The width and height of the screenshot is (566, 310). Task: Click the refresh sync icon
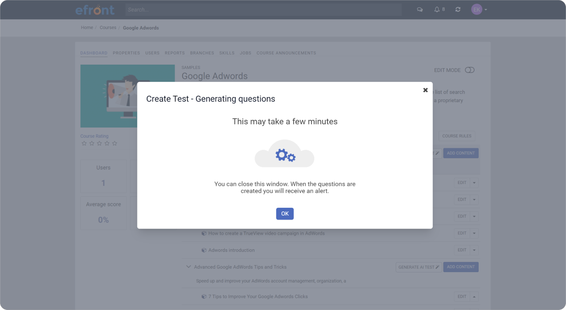pyautogui.click(x=458, y=10)
